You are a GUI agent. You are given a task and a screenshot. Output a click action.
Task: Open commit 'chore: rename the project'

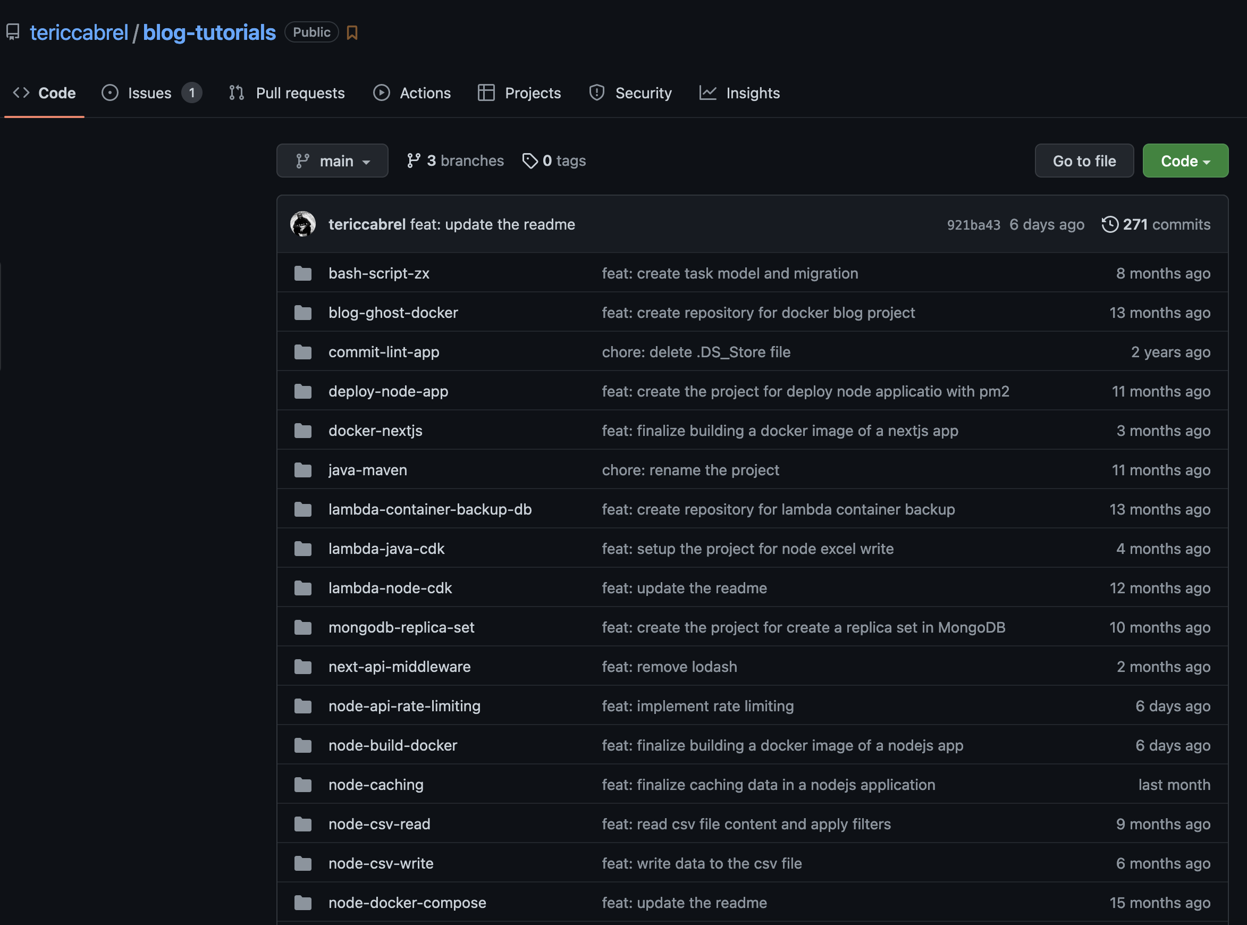coord(690,470)
